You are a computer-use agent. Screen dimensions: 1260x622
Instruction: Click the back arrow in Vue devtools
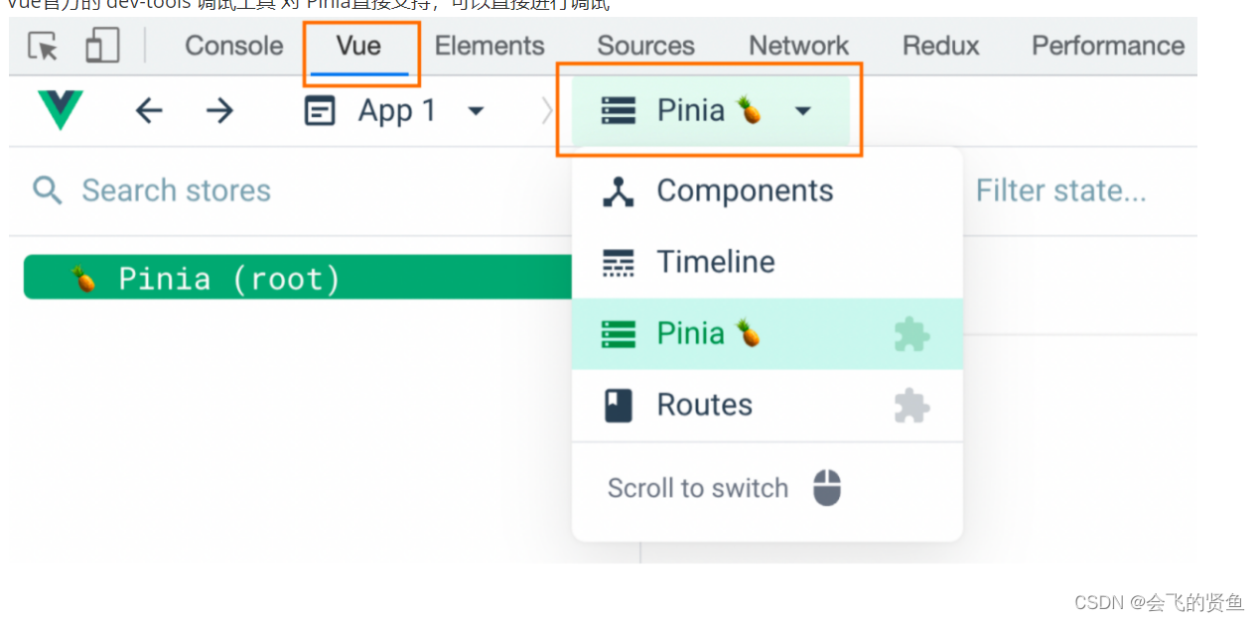point(149,110)
